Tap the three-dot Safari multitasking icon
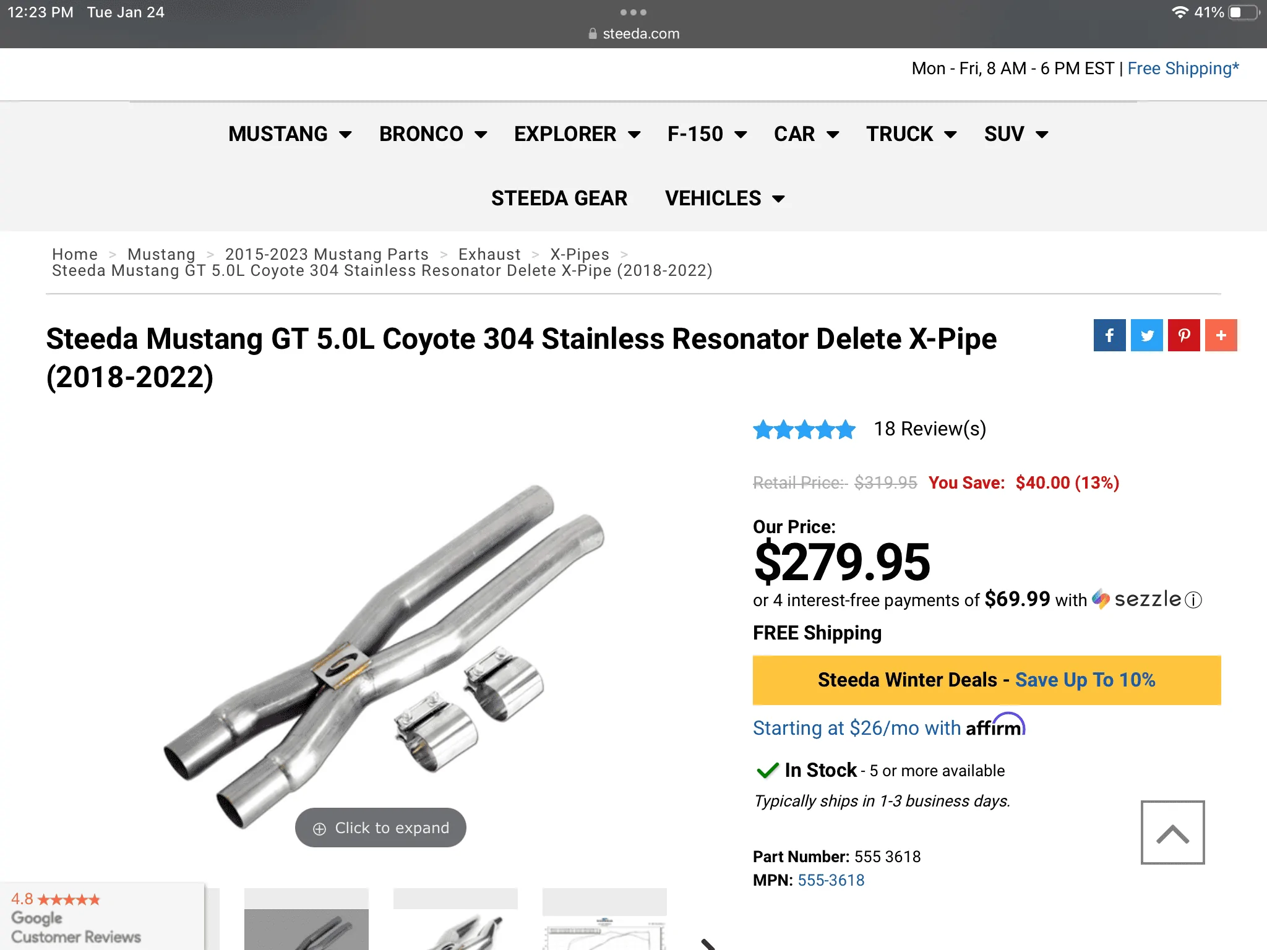1267x950 pixels. 633,12
